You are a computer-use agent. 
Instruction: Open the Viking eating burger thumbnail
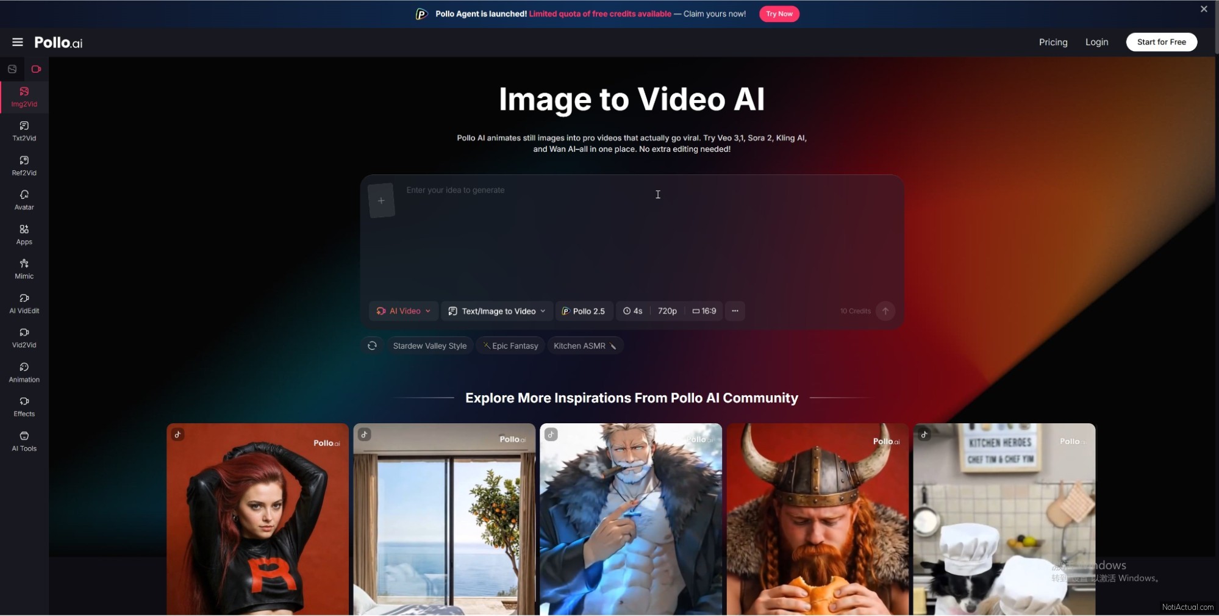tap(817, 519)
